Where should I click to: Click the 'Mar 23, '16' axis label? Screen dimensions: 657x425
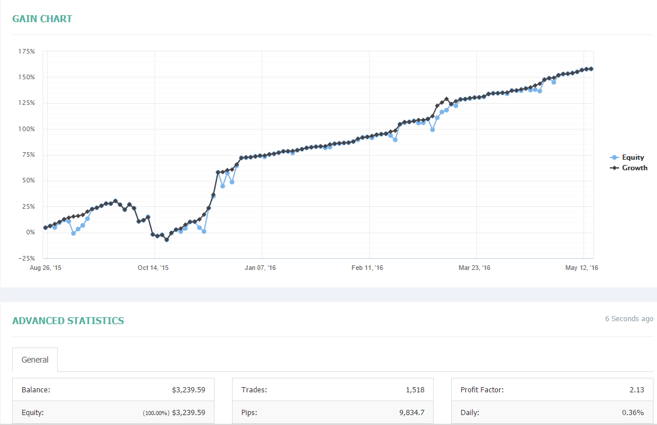[475, 268]
